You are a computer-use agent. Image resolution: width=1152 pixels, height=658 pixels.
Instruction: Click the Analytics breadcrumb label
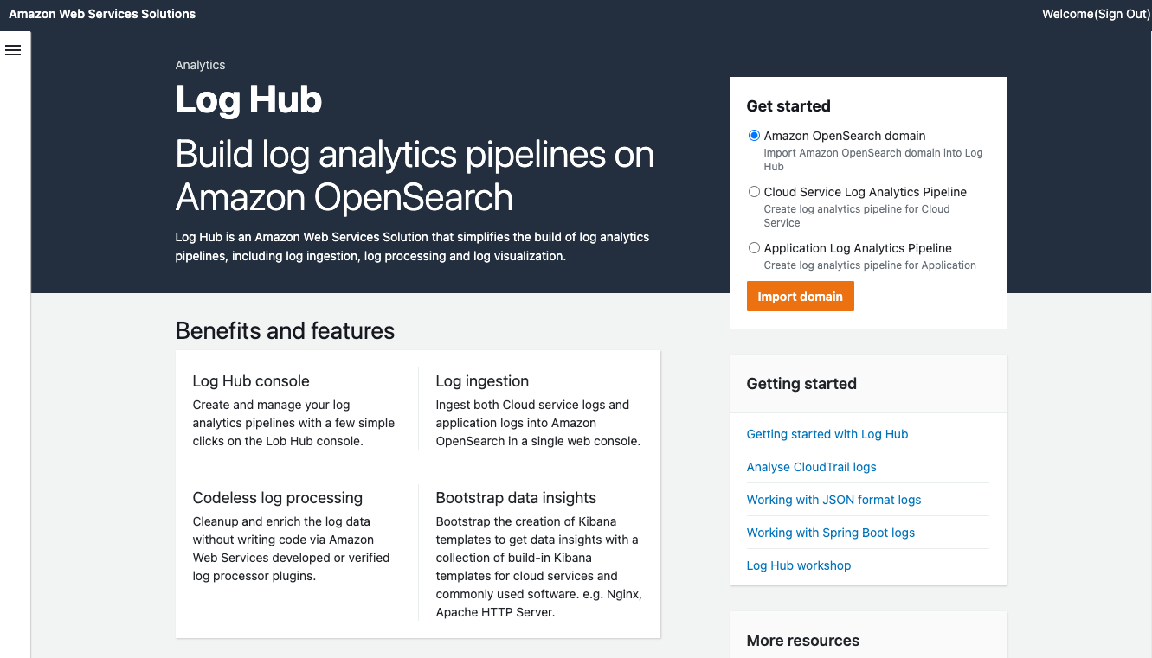pos(200,65)
